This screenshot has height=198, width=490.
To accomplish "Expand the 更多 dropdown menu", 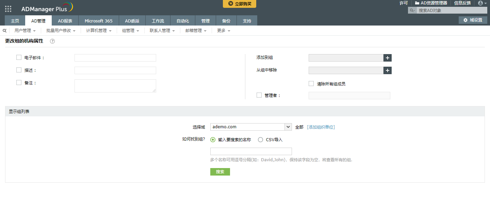I will click(x=224, y=31).
